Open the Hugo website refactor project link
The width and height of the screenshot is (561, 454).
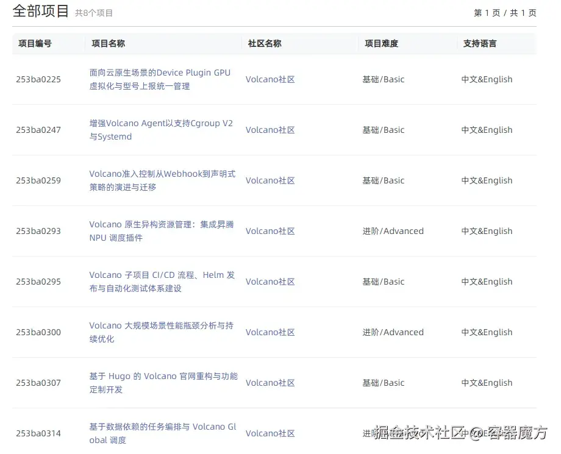tap(163, 383)
